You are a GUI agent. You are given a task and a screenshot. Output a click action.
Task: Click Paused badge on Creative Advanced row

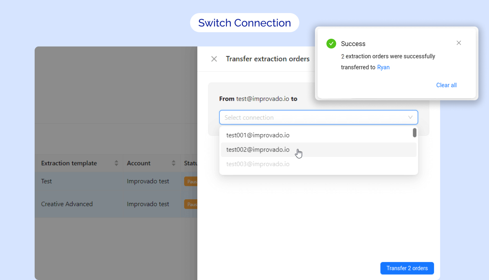191,204
